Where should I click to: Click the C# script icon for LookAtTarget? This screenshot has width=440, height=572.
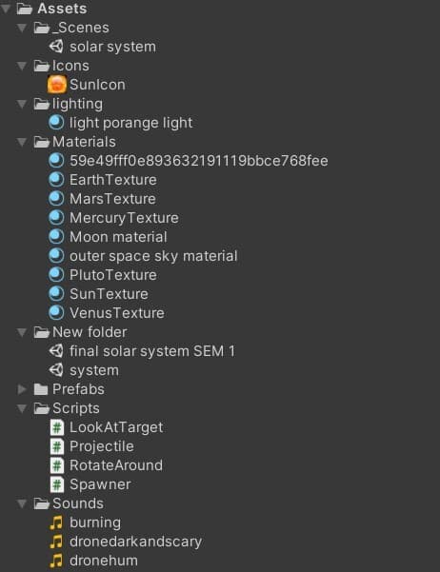coord(57,427)
